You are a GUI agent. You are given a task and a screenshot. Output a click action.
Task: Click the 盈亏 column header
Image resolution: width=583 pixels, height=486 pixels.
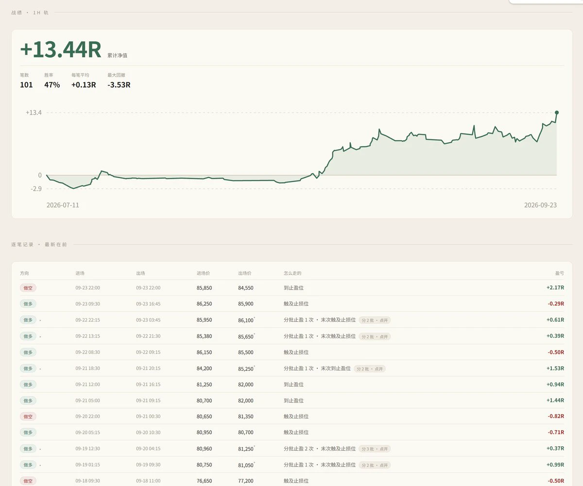[x=560, y=273]
